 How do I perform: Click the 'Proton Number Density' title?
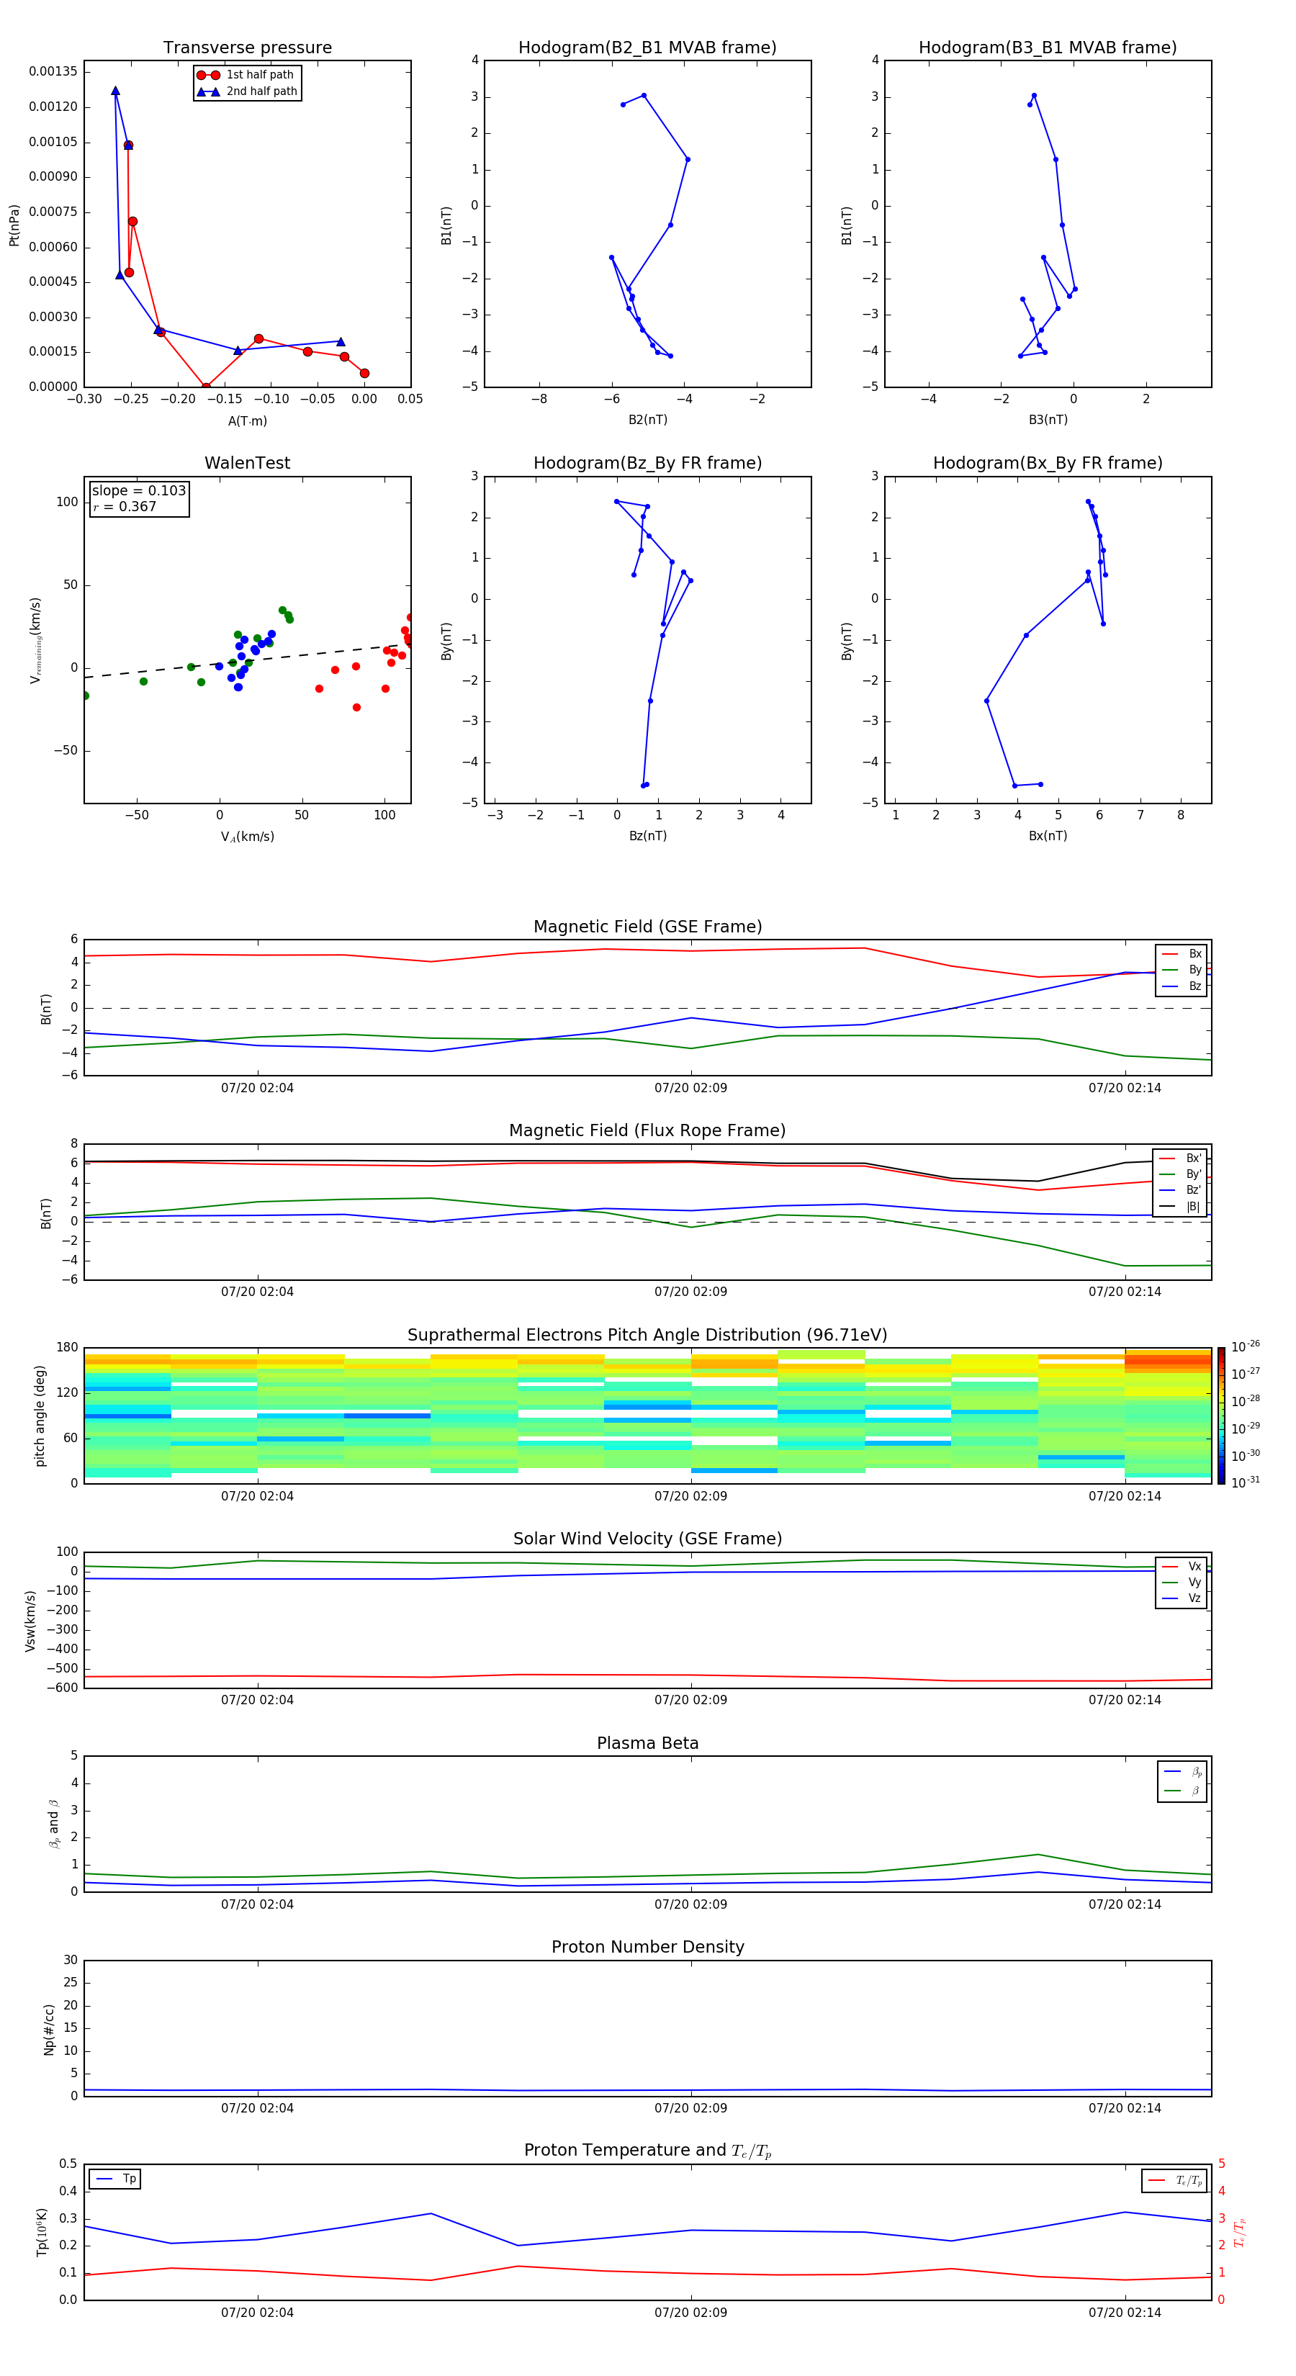[x=647, y=1947]
